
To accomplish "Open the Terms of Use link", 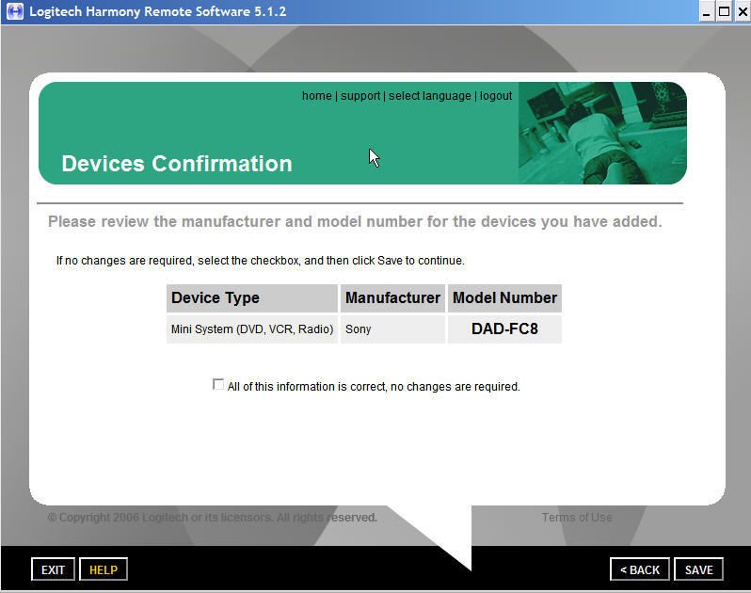I will 577,518.
